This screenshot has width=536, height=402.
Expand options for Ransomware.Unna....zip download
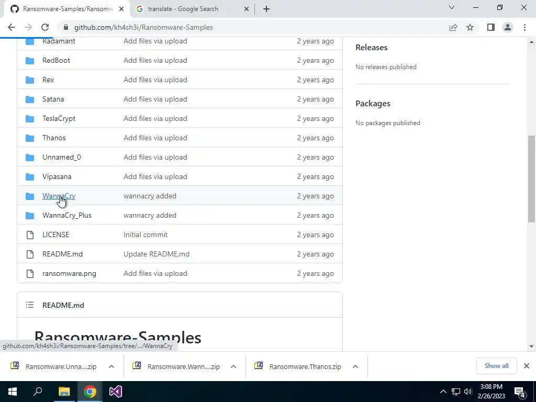point(111,366)
